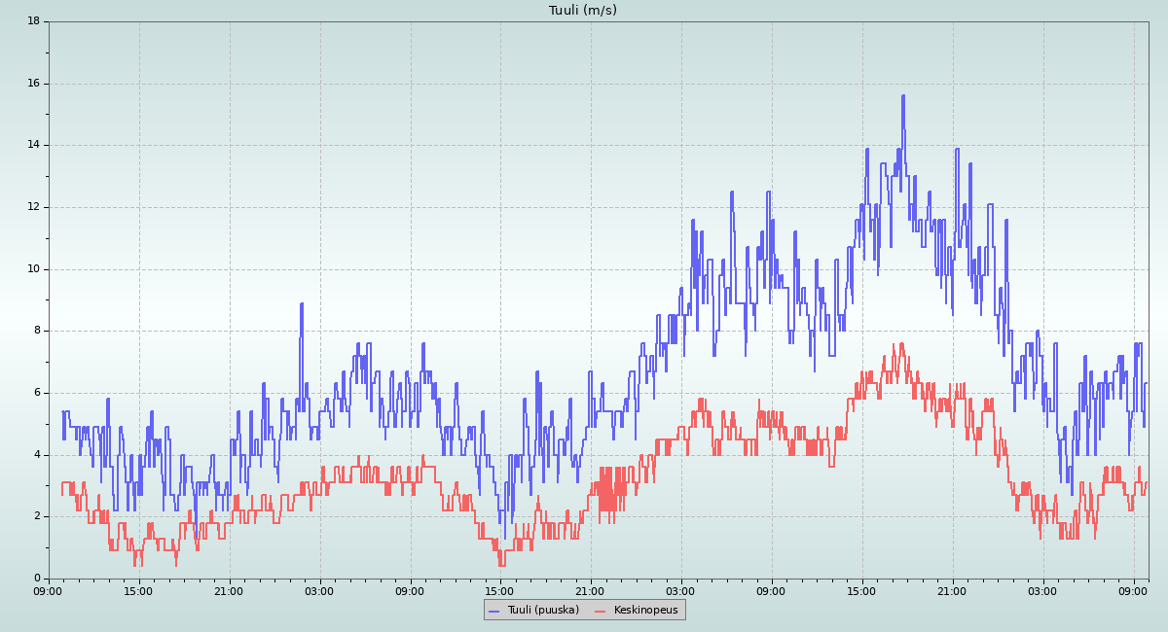Click the y-axis label 6

coord(36,393)
